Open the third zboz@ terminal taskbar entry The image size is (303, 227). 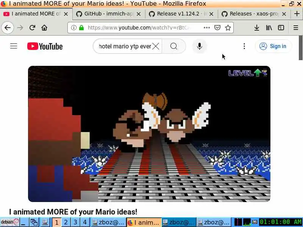pos(214,222)
